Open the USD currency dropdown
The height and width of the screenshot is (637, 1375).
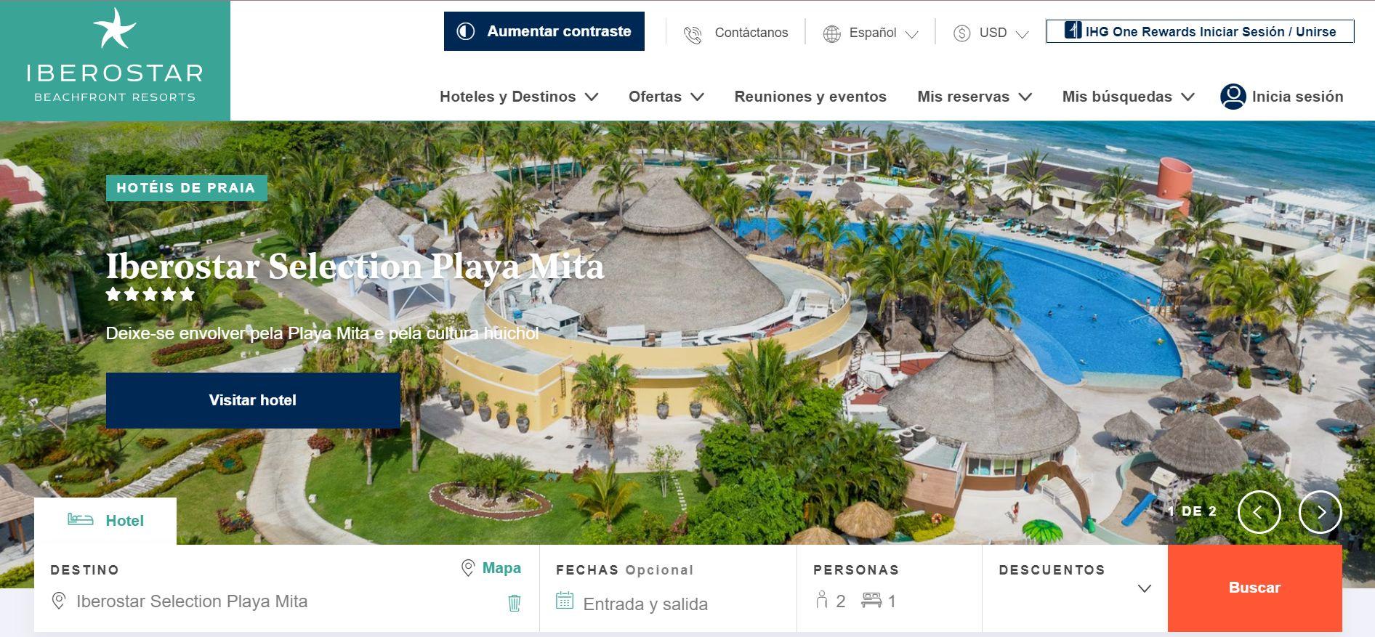tap(991, 33)
